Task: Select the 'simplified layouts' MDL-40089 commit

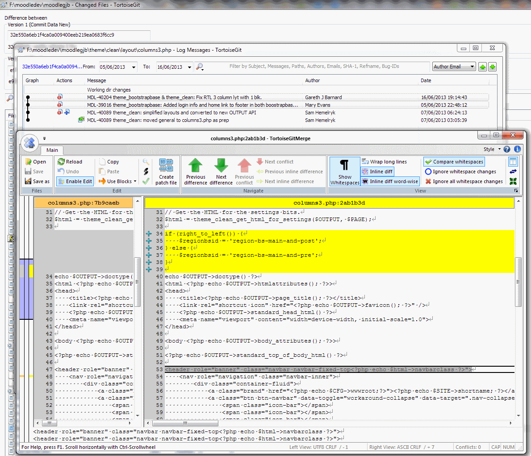Action: click(256, 113)
